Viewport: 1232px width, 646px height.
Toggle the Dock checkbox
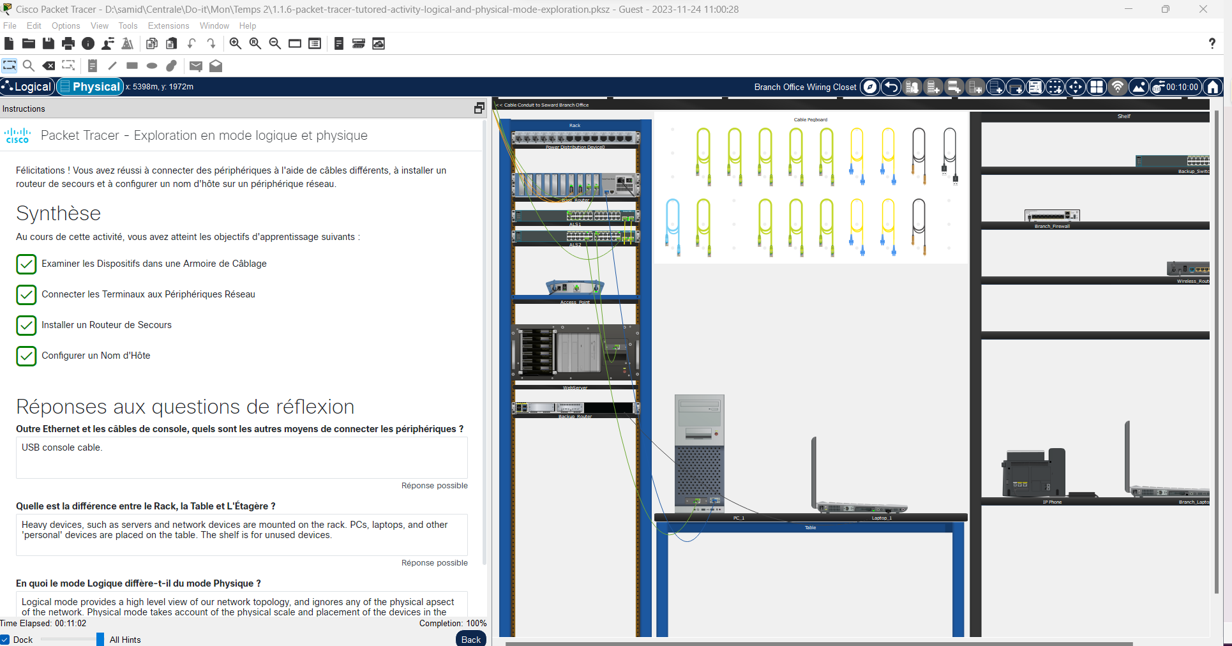[5, 639]
